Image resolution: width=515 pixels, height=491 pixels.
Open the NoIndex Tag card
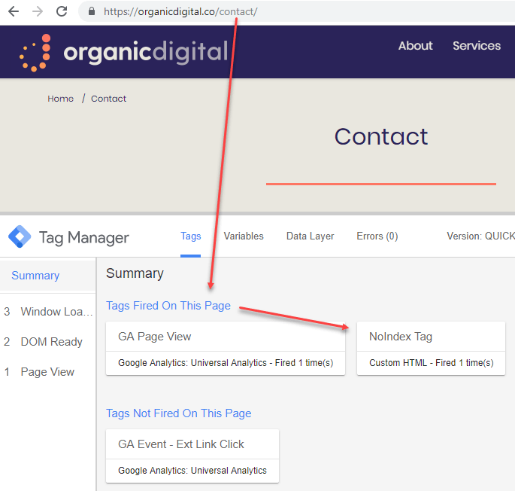point(431,348)
